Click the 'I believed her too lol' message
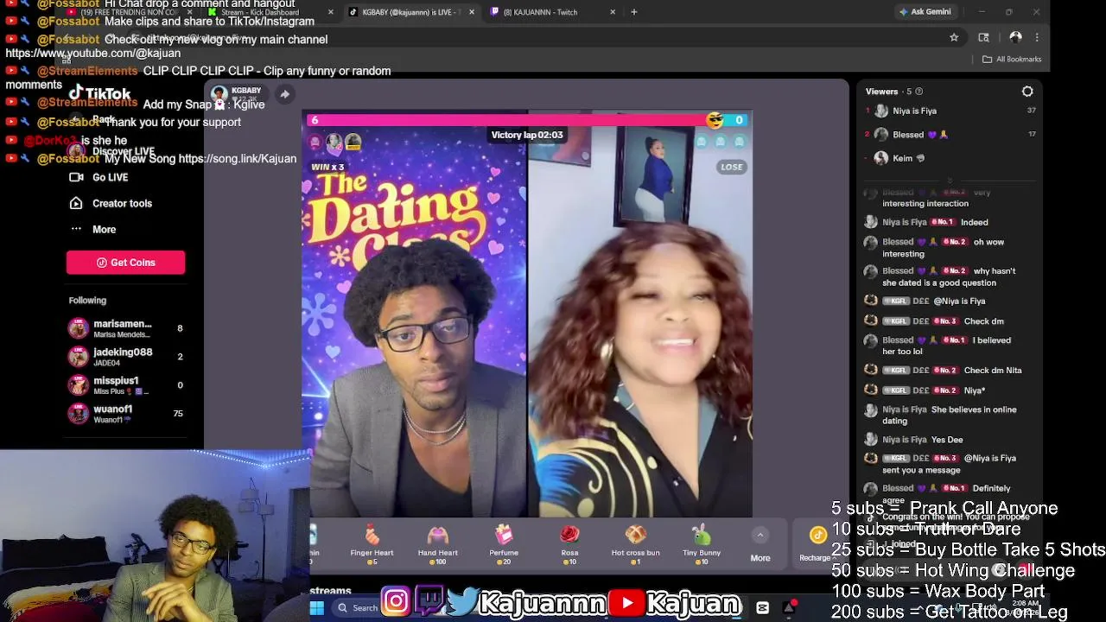Viewport: 1106px width, 622px height. pos(946,346)
